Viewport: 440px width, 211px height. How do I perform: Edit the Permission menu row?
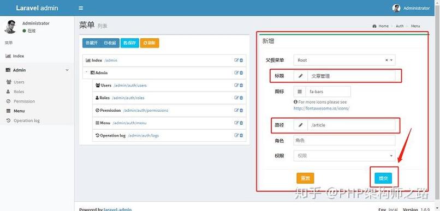[236, 110]
